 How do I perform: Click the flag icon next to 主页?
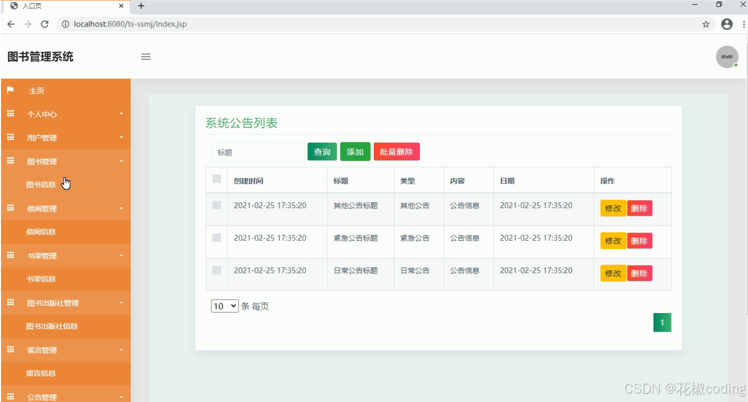click(10, 90)
